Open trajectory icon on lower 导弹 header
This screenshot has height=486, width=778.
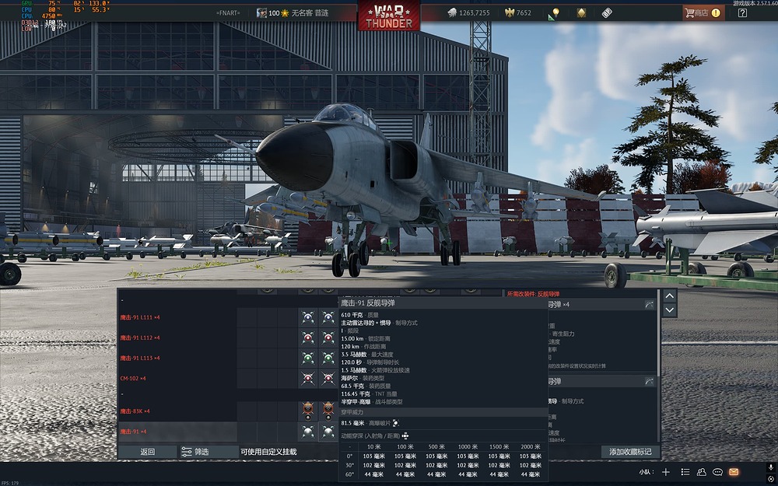click(649, 381)
